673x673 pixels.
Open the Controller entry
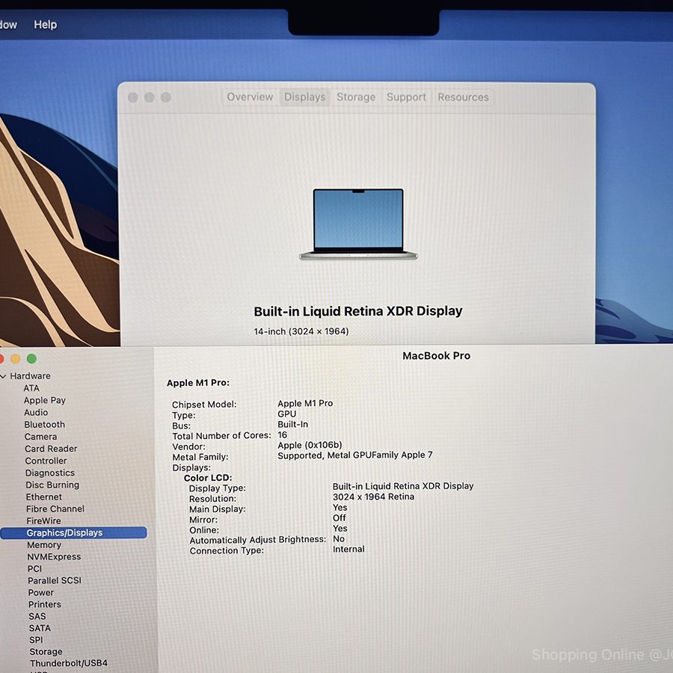coord(46,461)
